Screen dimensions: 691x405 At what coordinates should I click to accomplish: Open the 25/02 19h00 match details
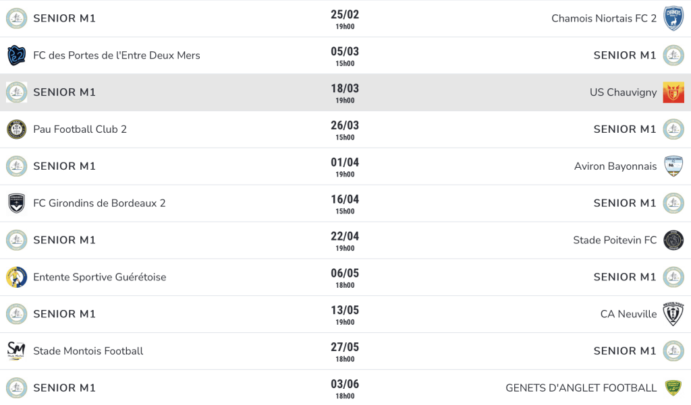click(345, 19)
